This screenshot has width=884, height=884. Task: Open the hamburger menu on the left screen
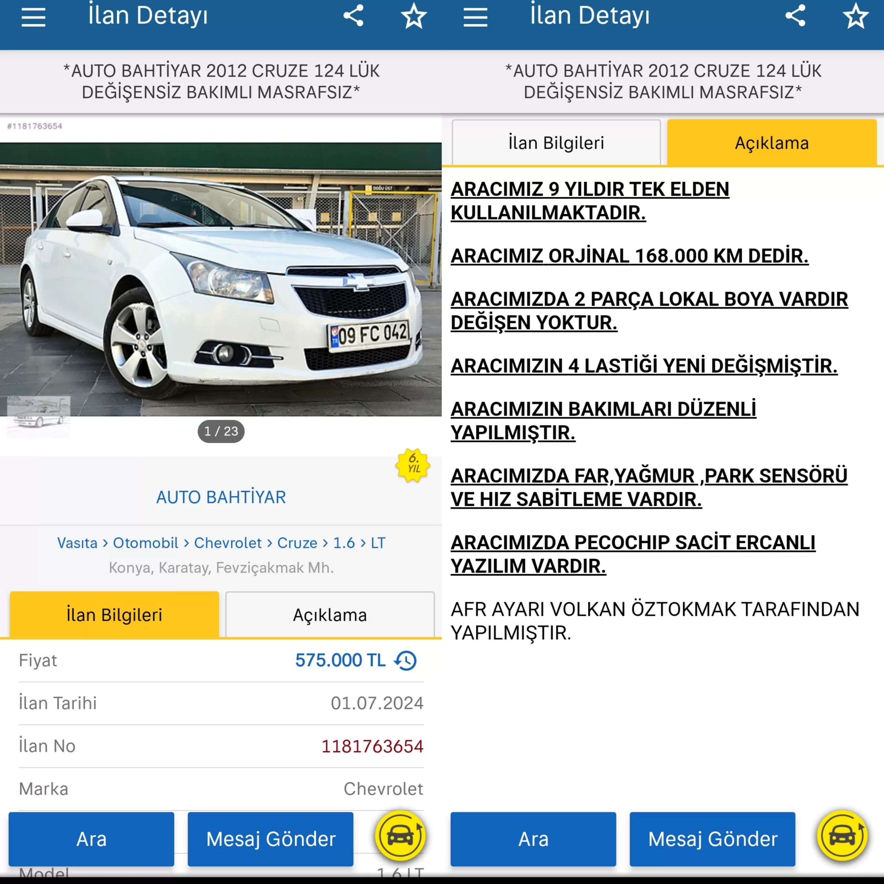pos(33,17)
